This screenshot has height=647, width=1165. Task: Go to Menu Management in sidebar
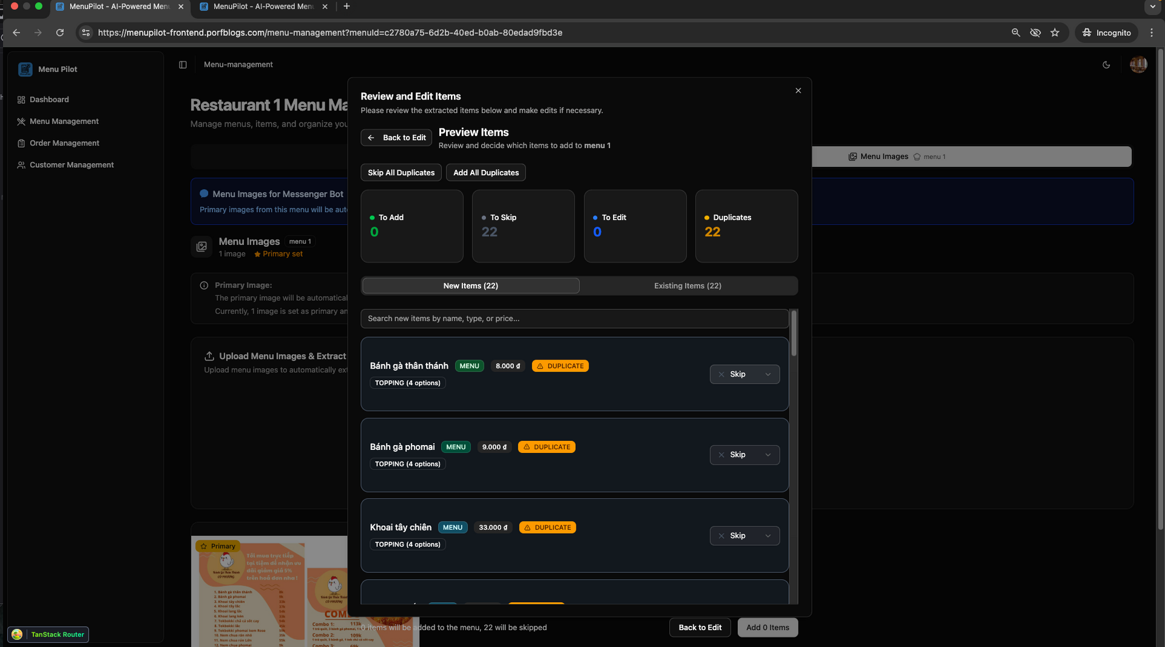coord(64,121)
